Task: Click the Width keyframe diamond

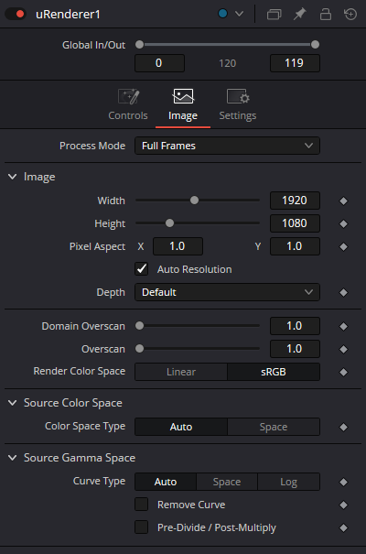Action: [x=343, y=201]
